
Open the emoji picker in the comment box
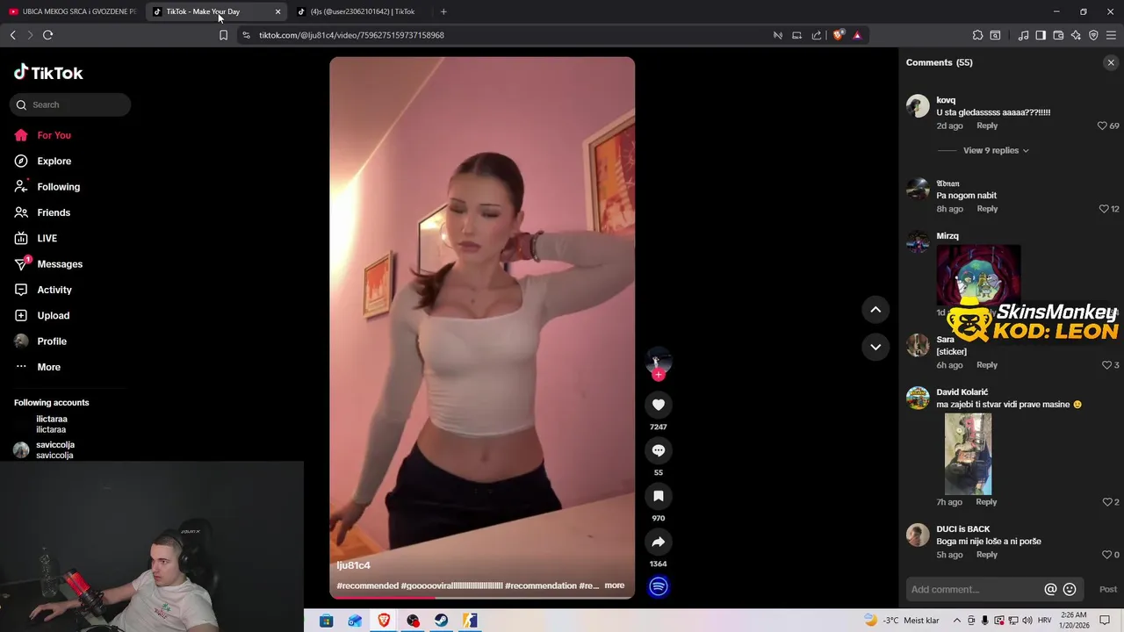point(1070,589)
